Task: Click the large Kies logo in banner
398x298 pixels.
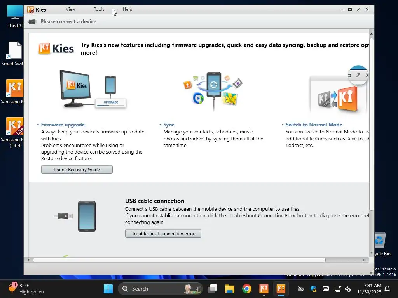Action: [56, 49]
